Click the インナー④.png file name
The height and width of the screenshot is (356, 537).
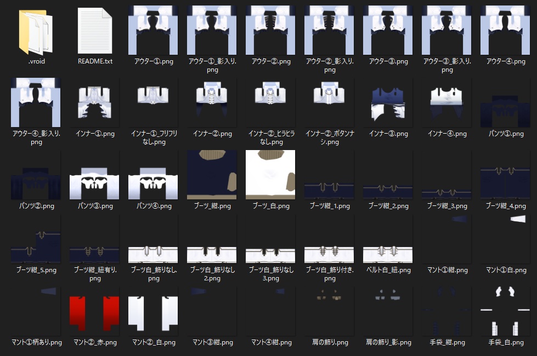coord(447,134)
